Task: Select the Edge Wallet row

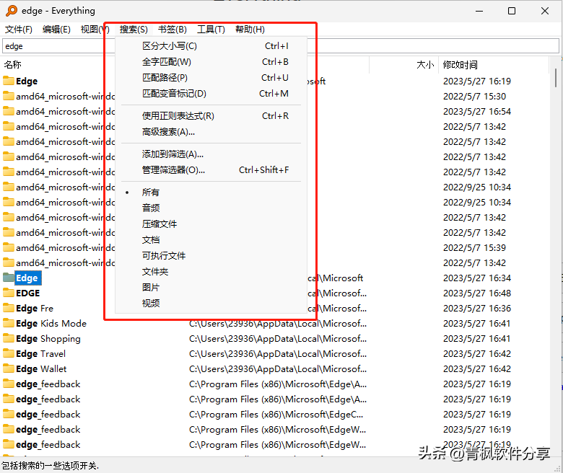Action: (x=41, y=368)
